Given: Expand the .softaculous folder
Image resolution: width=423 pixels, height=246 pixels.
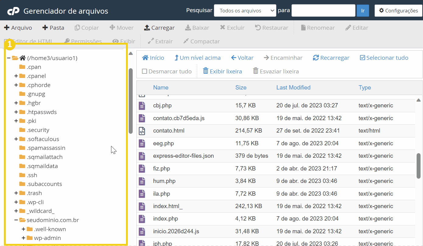Looking at the screenshot, I should 16,139.
